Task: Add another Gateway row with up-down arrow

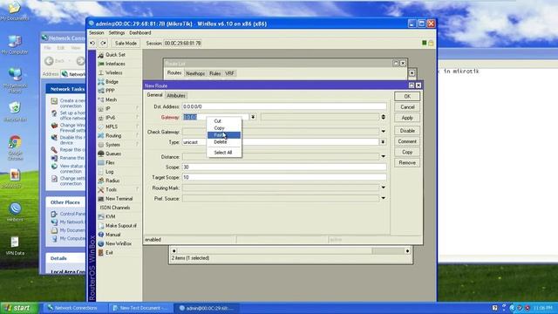Action: point(384,117)
